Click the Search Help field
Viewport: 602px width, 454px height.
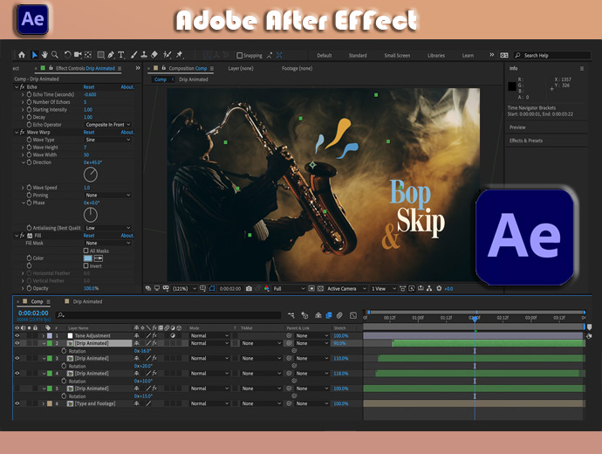(x=551, y=55)
